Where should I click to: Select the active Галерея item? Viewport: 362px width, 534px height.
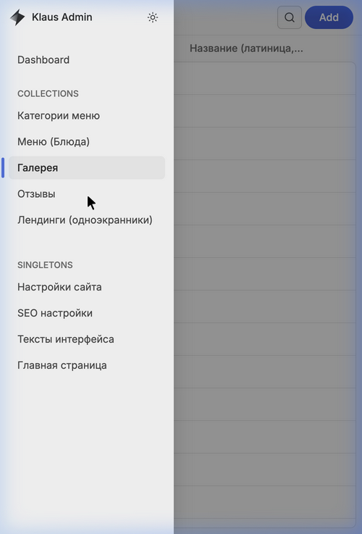[x=87, y=168]
